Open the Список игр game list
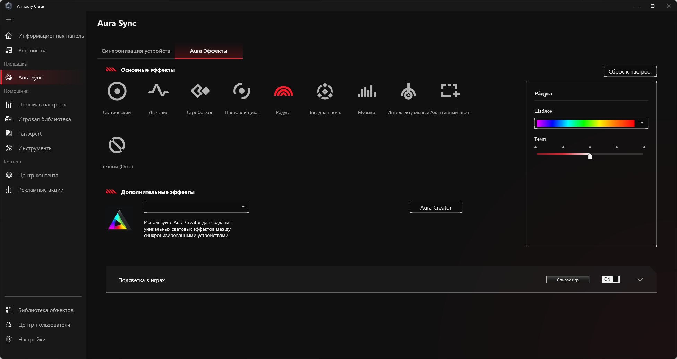This screenshot has width=677, height=359. coord(568,280)
